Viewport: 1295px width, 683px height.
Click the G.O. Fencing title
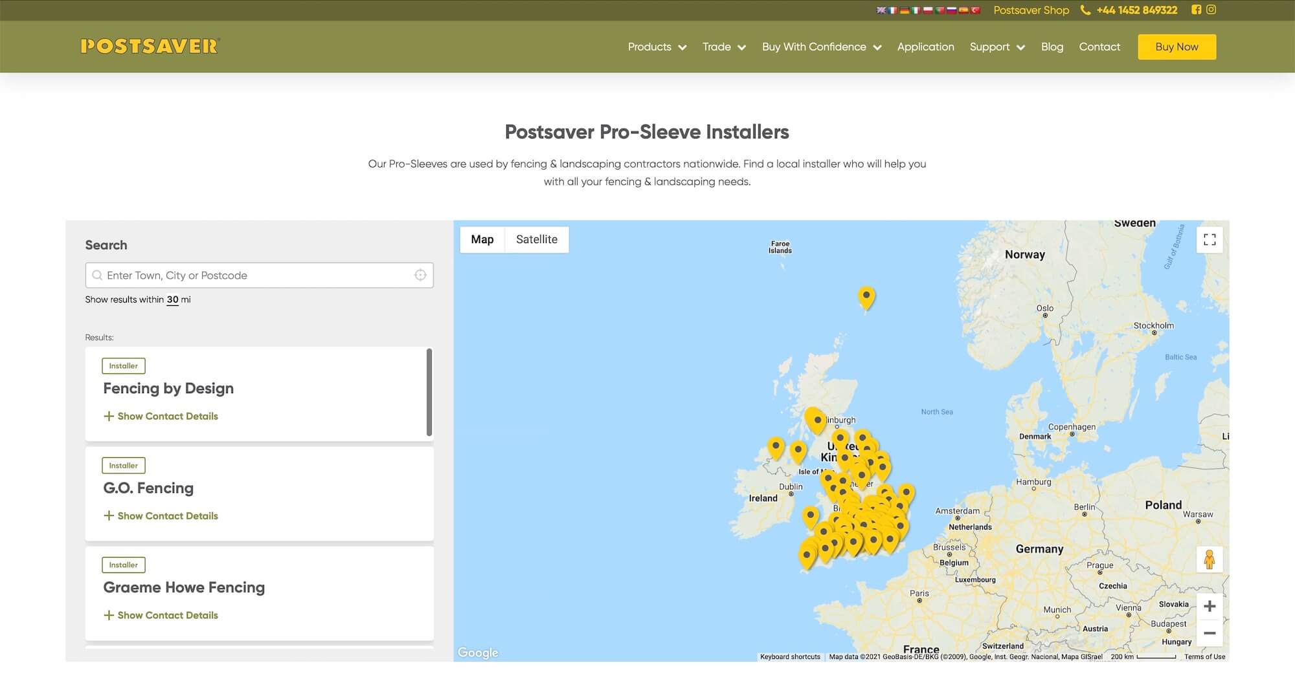pyautogui.click(x=148, y=488)
